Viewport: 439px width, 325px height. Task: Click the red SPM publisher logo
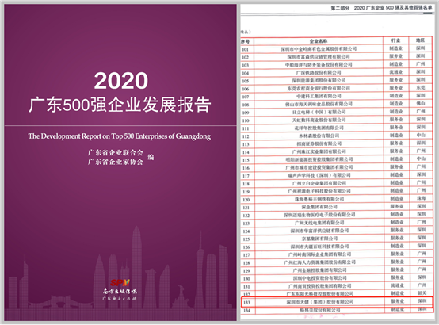tap(120, 283)
